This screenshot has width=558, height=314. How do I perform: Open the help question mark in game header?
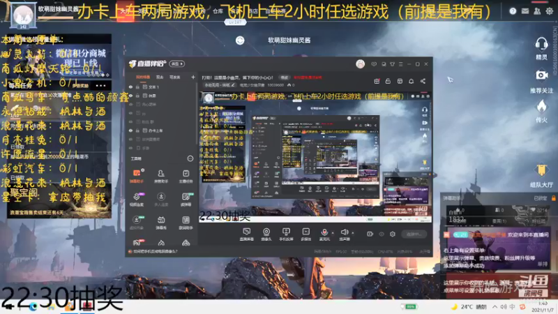coord(513,11)
